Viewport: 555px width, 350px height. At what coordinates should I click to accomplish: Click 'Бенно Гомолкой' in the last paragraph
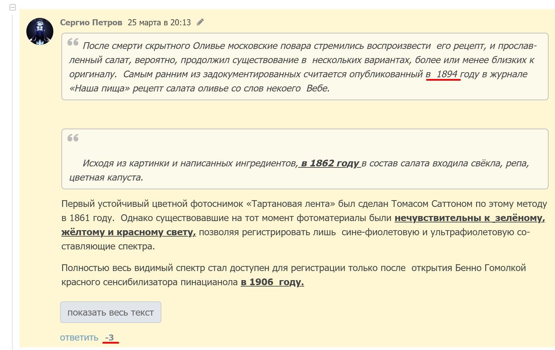490,268
